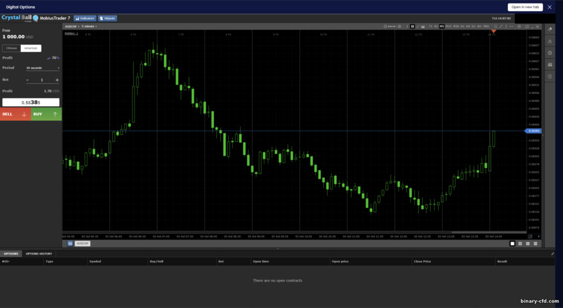
Task: Open the Objects menu
Action: point(107,18)
